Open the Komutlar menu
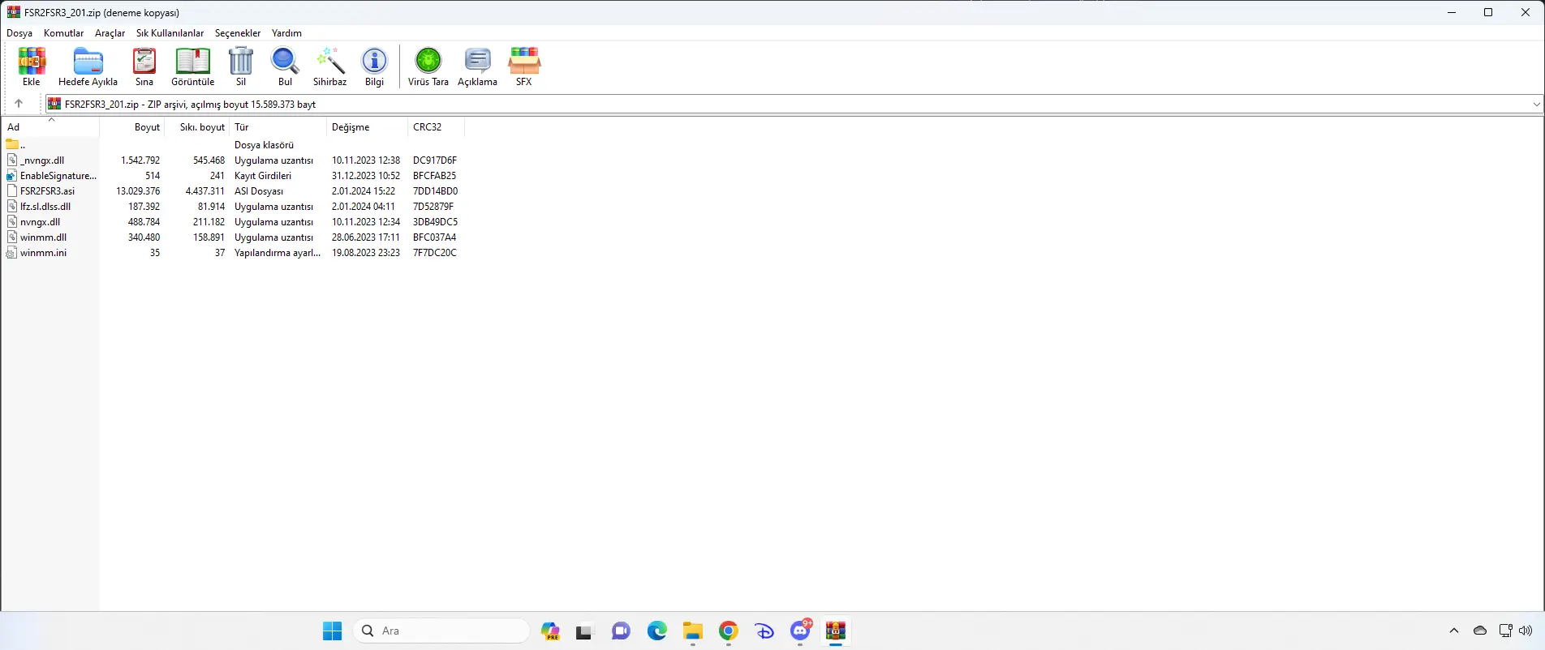 pos(64,33)
